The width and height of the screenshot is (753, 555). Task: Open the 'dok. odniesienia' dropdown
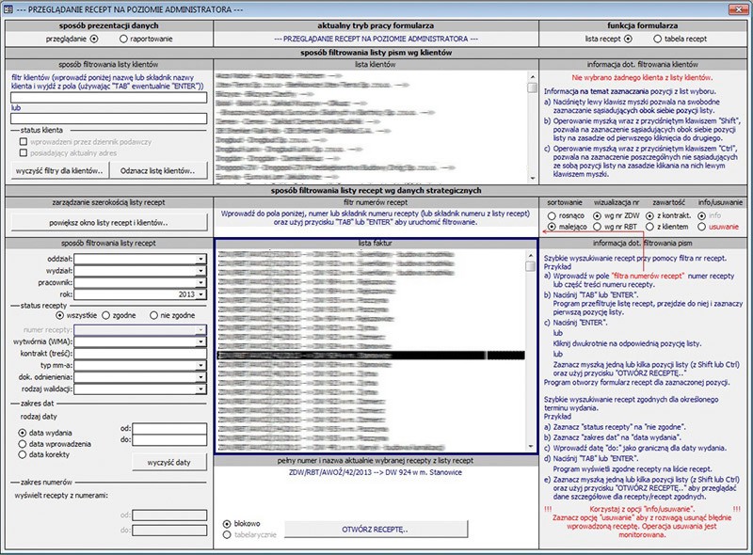[x=201, y=377]
